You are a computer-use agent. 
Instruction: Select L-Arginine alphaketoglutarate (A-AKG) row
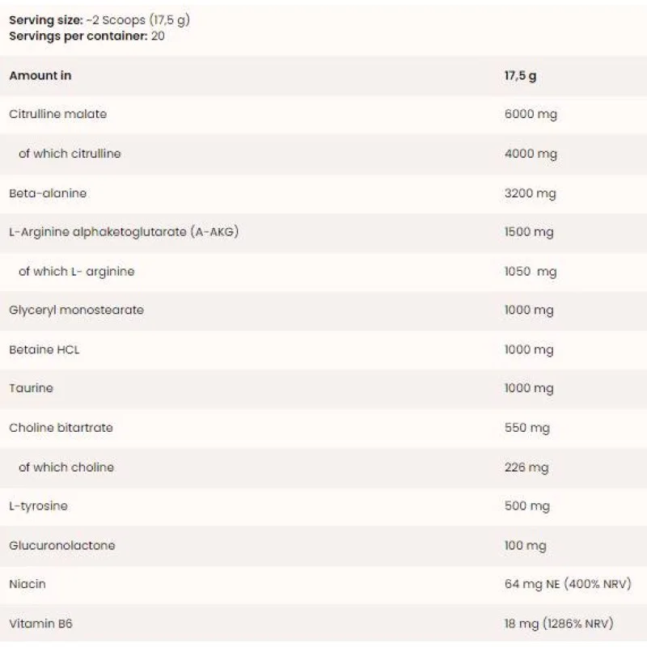[x=323, y=232]
